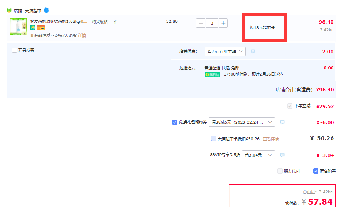Toggle the 下单立减 checkbox
Viewport: 349px width, 207px height.
pos(290,106)
